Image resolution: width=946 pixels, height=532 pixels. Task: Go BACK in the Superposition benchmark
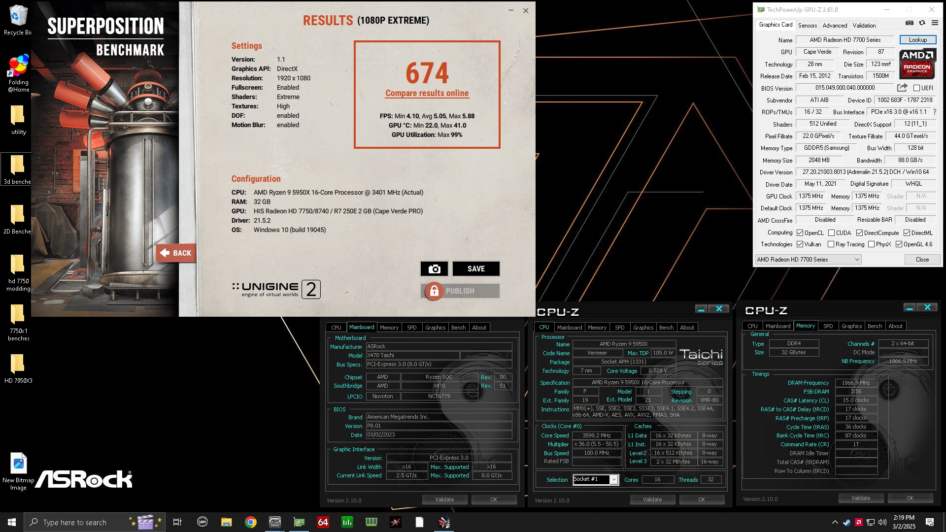point(176,253)
